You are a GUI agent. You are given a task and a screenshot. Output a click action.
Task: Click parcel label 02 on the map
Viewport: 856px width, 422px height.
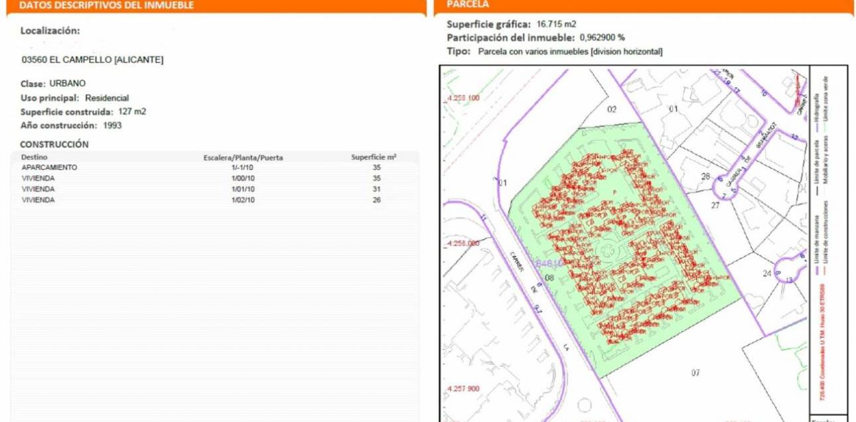[x=612, y=109]
